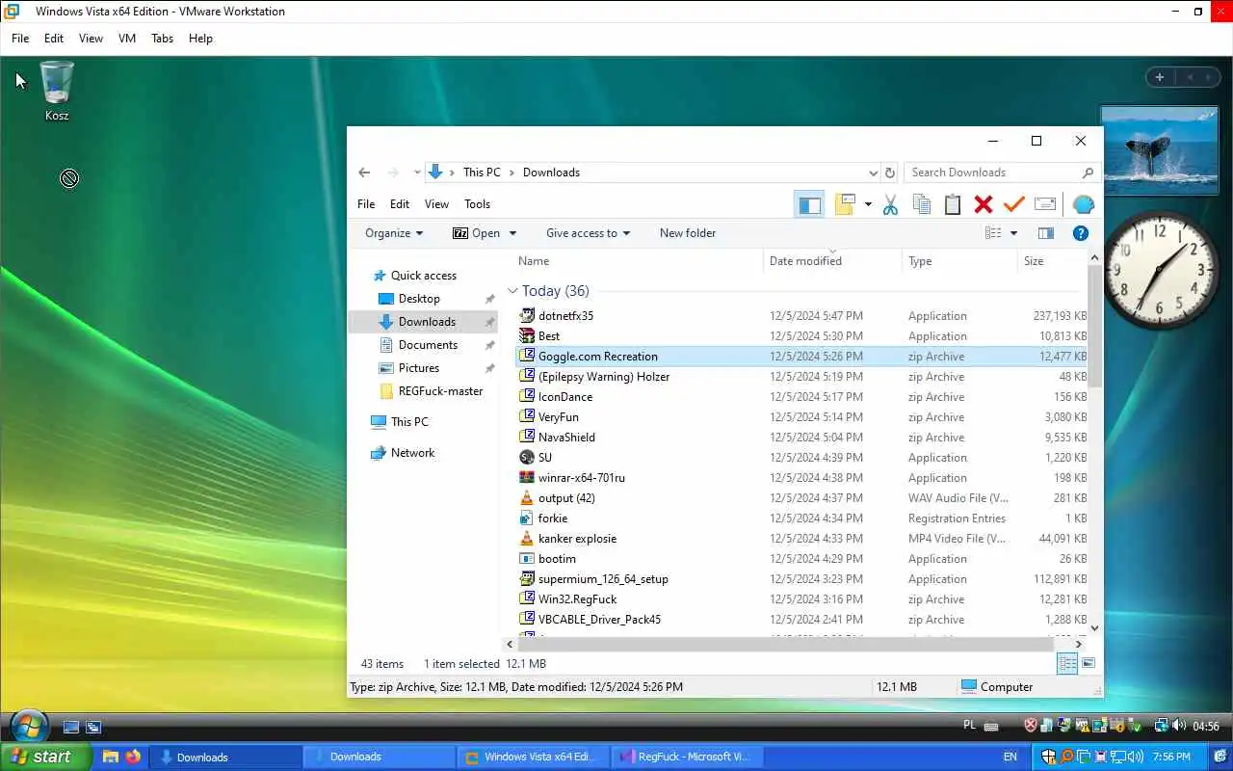Open the Explorer File menu
This screenshot has width=1233, height=771.
[366, 204]
